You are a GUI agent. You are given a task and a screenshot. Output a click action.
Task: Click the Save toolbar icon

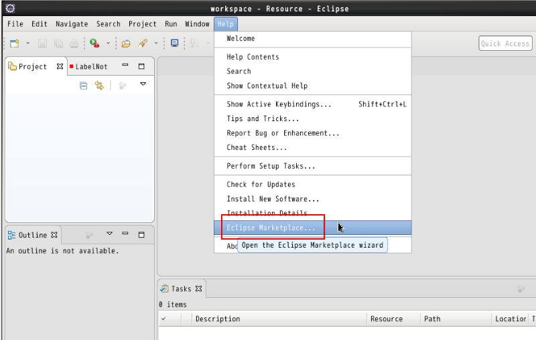[42, 44]
